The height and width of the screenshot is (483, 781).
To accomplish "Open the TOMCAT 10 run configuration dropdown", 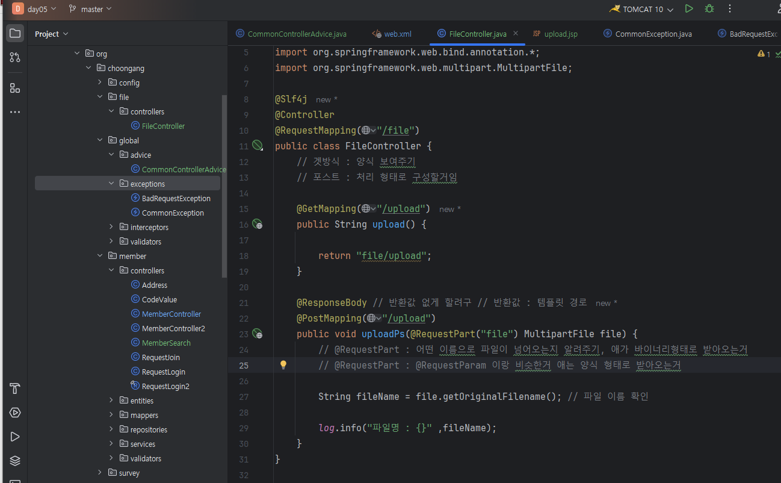I will (641, 9).
